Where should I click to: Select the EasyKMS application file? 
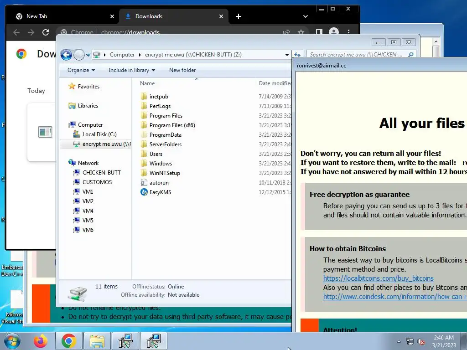pos(156,192)
